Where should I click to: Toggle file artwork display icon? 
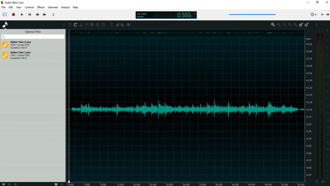[x=56, y=184]
